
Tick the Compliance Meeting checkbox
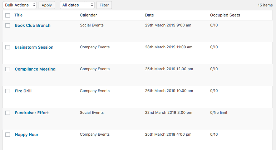[x=8, y=69]
